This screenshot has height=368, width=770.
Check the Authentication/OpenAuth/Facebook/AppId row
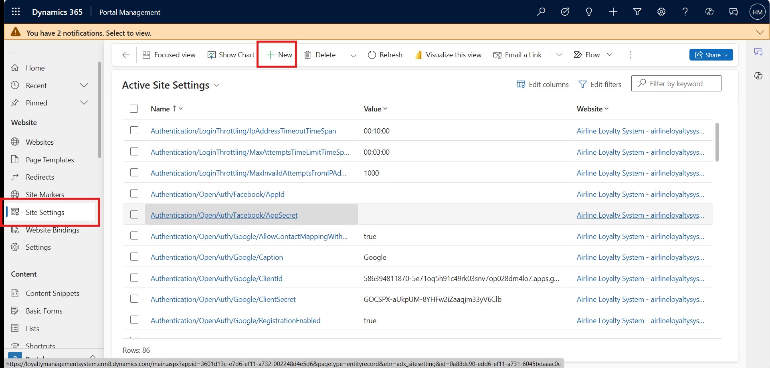click(x=134, y=193)
